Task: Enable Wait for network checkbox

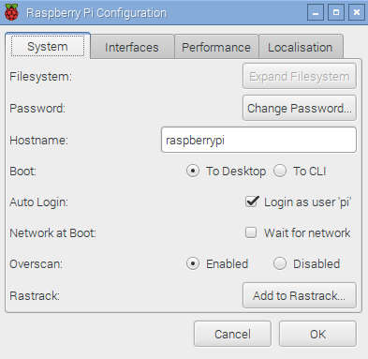Action: (x=298, y=232)
